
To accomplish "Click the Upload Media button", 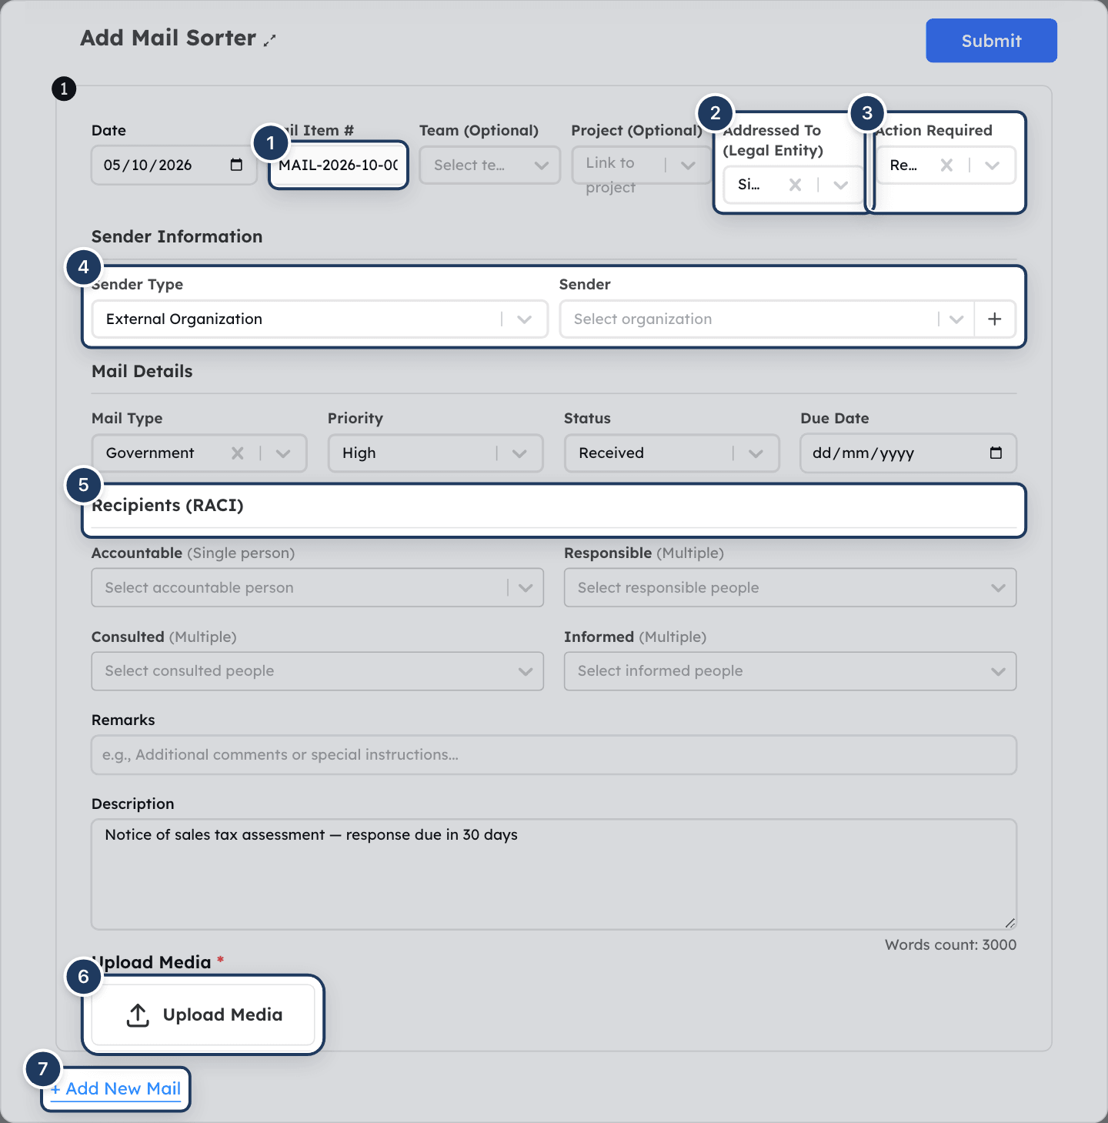I will click(x=203, y=1014).
